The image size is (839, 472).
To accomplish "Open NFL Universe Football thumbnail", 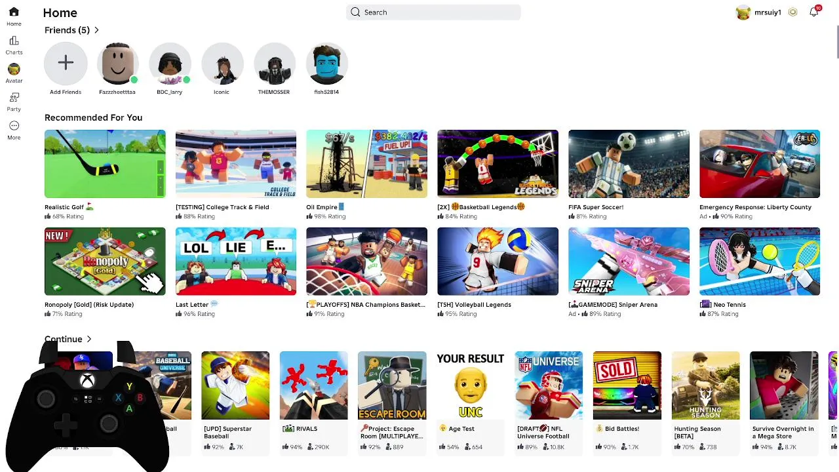I will click(549, 385).
